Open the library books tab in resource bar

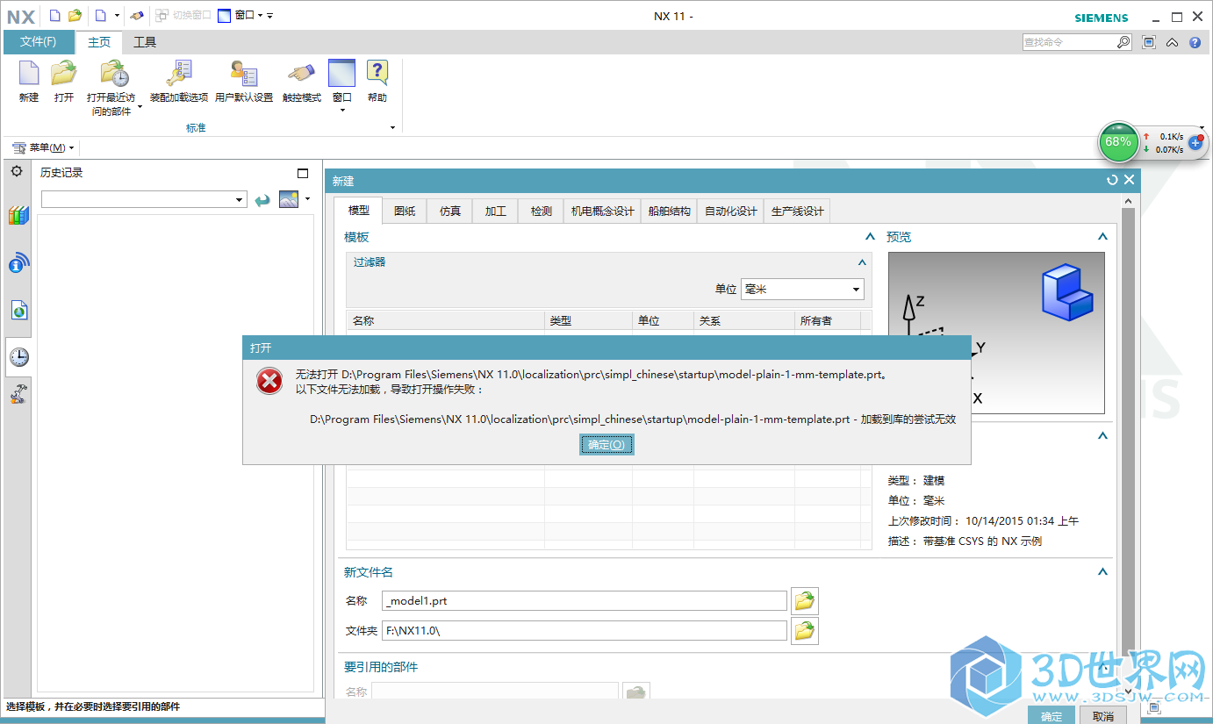18,216
